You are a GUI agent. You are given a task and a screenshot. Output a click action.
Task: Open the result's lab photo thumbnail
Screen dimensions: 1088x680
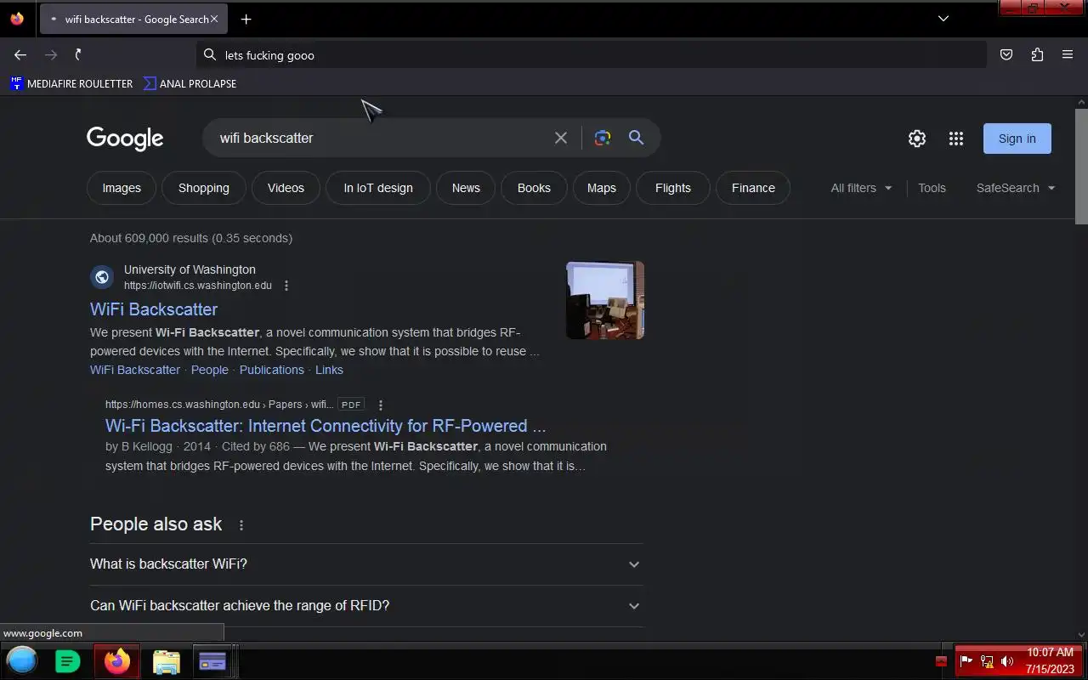point(605,300)
